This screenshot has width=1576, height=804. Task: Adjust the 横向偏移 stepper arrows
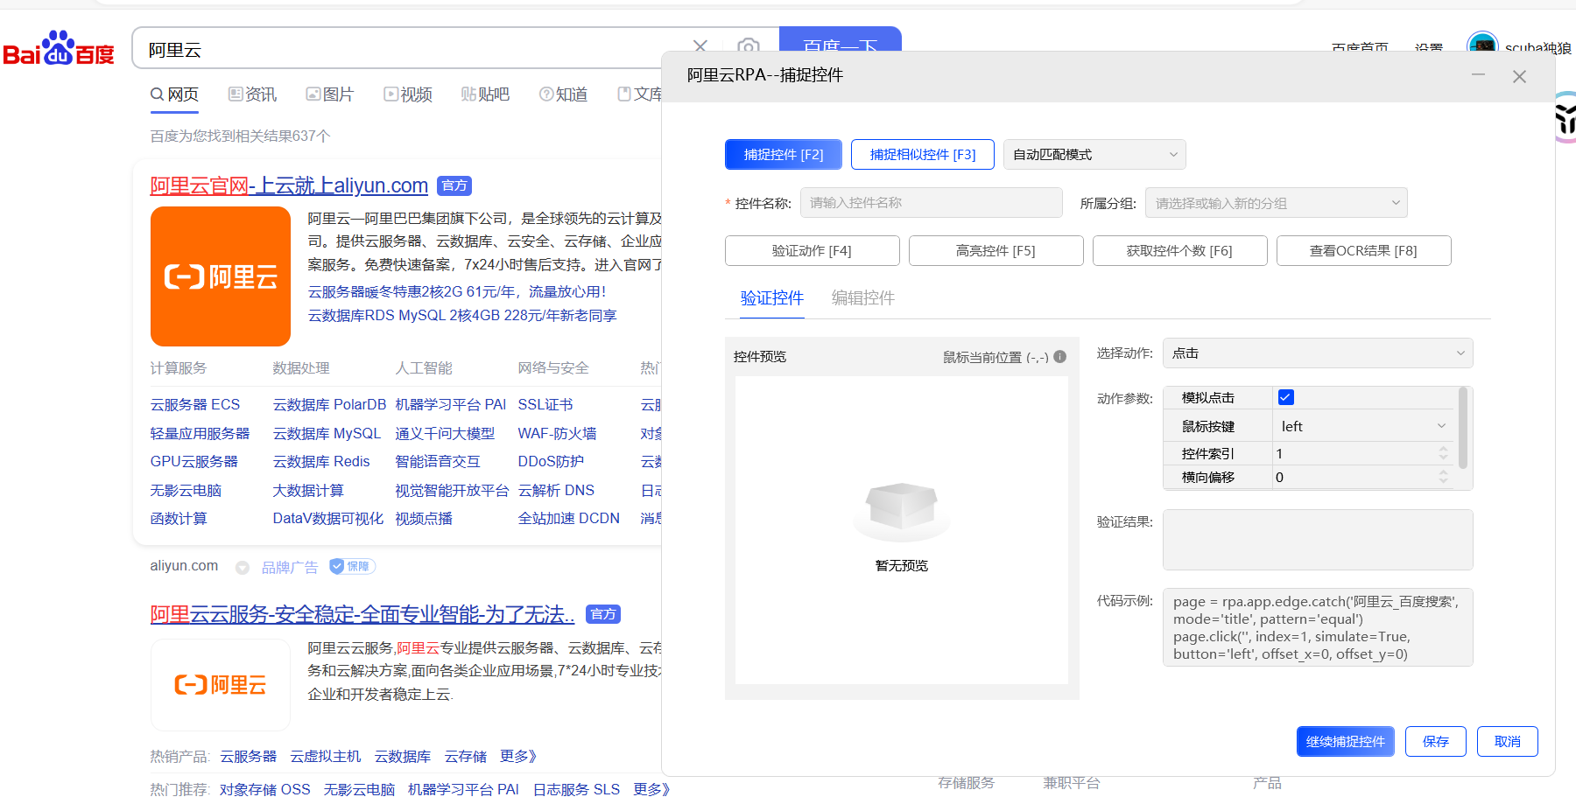pos(1443,477)
